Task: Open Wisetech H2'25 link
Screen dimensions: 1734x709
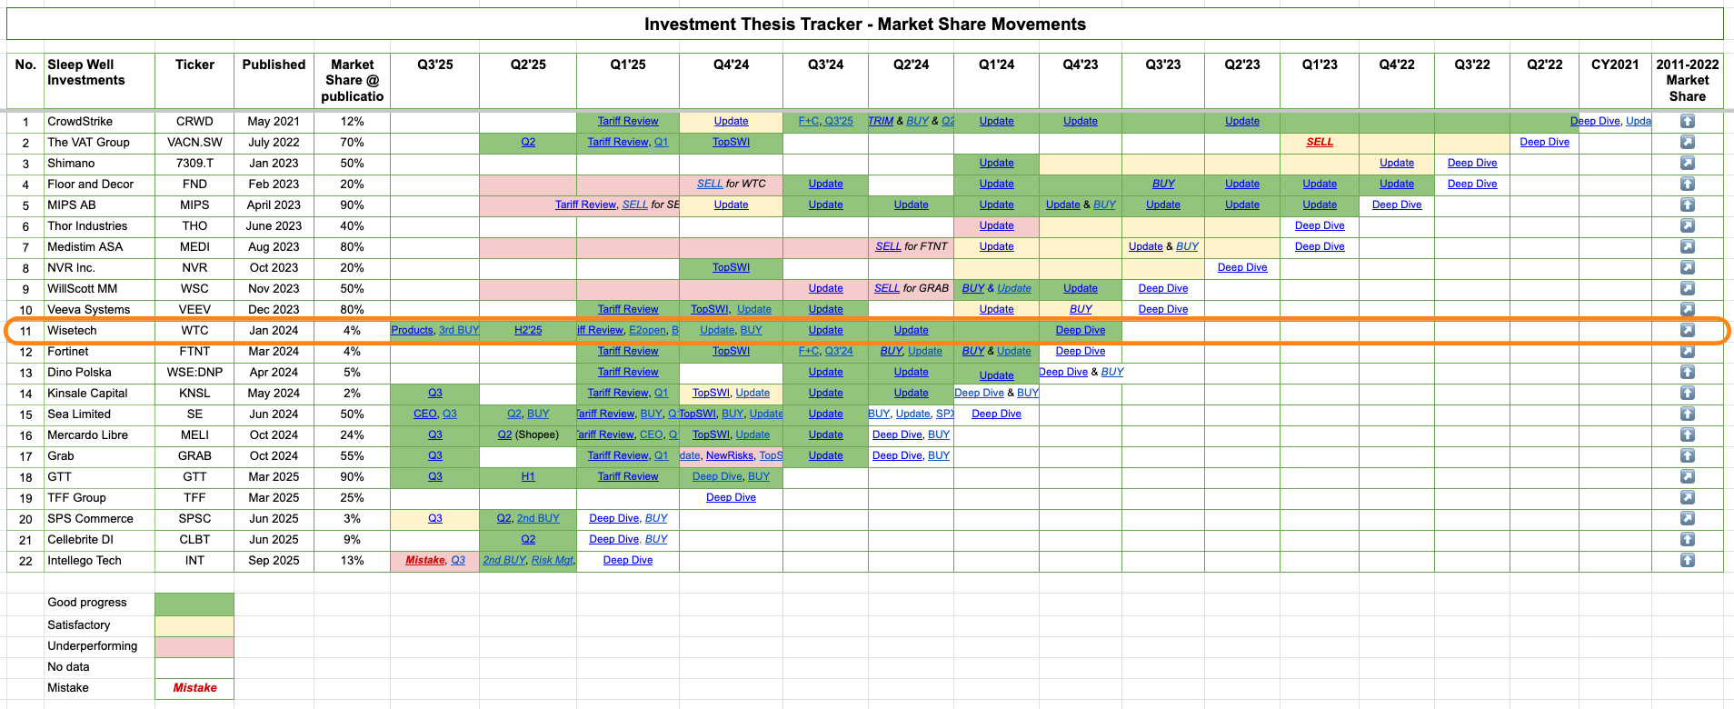Action: [x=528, y=330]
